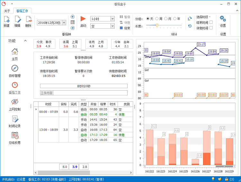Click the chart refresh icon in 统计

click(190, 19)
